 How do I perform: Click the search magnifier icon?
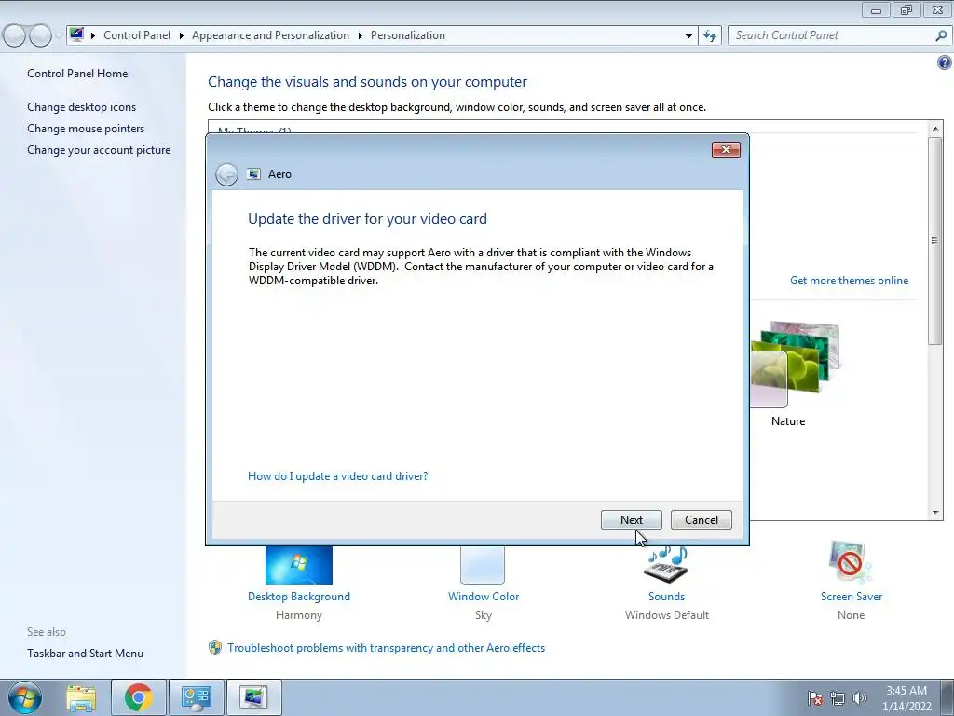coord(941,35)
